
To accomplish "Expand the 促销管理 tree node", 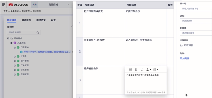I will pos(14,74).
